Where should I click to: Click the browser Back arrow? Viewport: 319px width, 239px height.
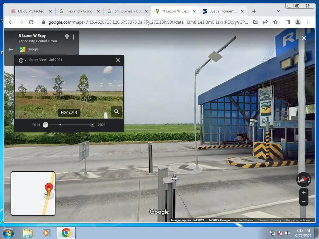[x=11, y=22]
